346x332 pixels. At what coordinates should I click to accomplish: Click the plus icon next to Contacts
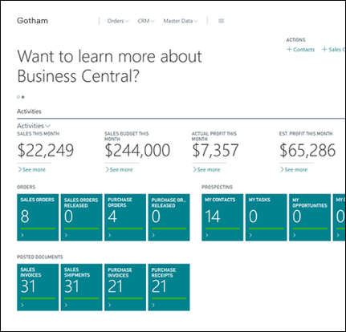click(x=289, y=49)
